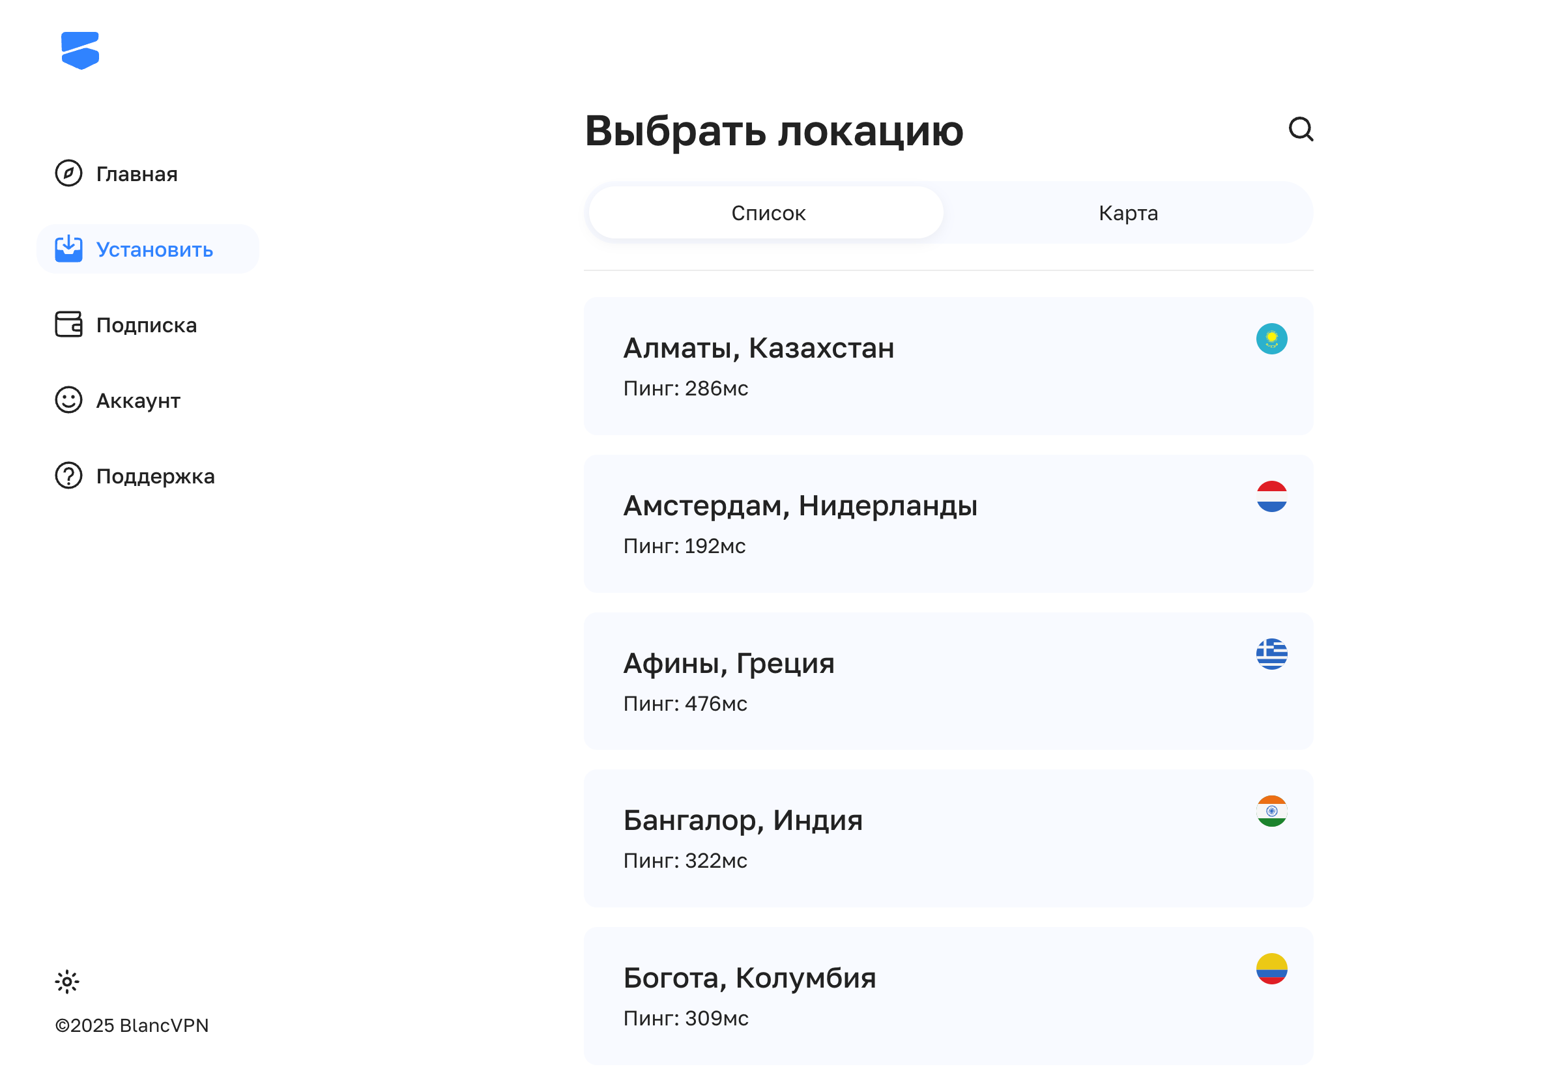Click the wallet icon for Подписка
The image size is (1560, 1071).
click(x=68, y=324)
